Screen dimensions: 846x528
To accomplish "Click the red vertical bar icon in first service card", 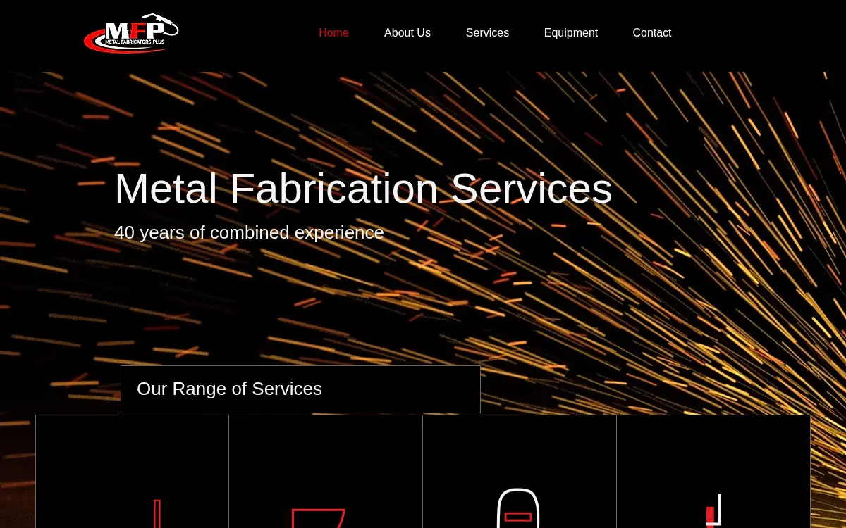I will (x=157, y=514).
